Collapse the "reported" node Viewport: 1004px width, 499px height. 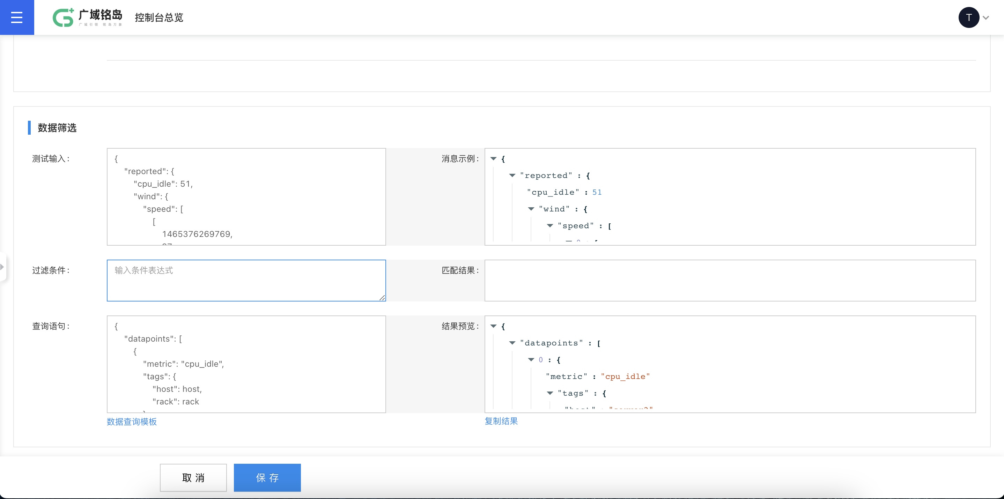[512, 175]
